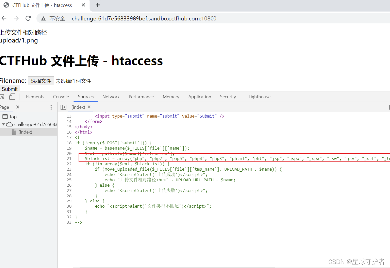
Task: Switch to the Application tab
Action: pos(200,97)
